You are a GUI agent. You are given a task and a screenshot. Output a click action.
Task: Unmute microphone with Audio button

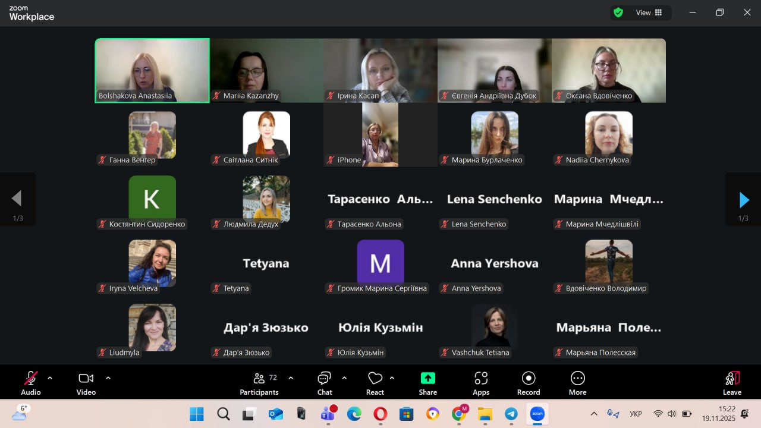click(31, 383)
